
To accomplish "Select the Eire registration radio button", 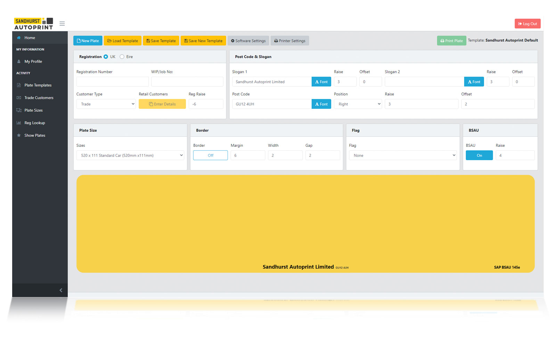I will click(122, 57).
